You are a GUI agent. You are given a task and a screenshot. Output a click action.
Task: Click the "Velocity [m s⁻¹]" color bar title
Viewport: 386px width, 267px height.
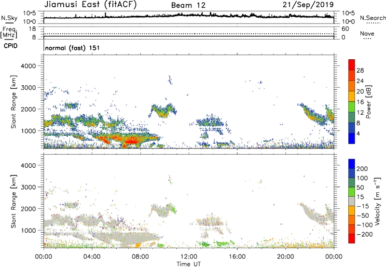[x=377, y=201]
